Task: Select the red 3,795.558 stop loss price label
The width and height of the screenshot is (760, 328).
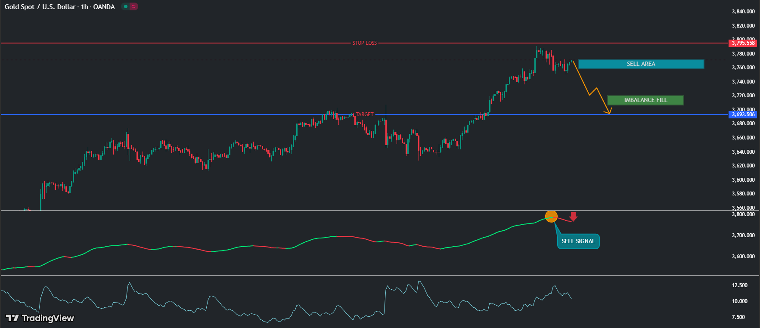Action: (743, 43)
